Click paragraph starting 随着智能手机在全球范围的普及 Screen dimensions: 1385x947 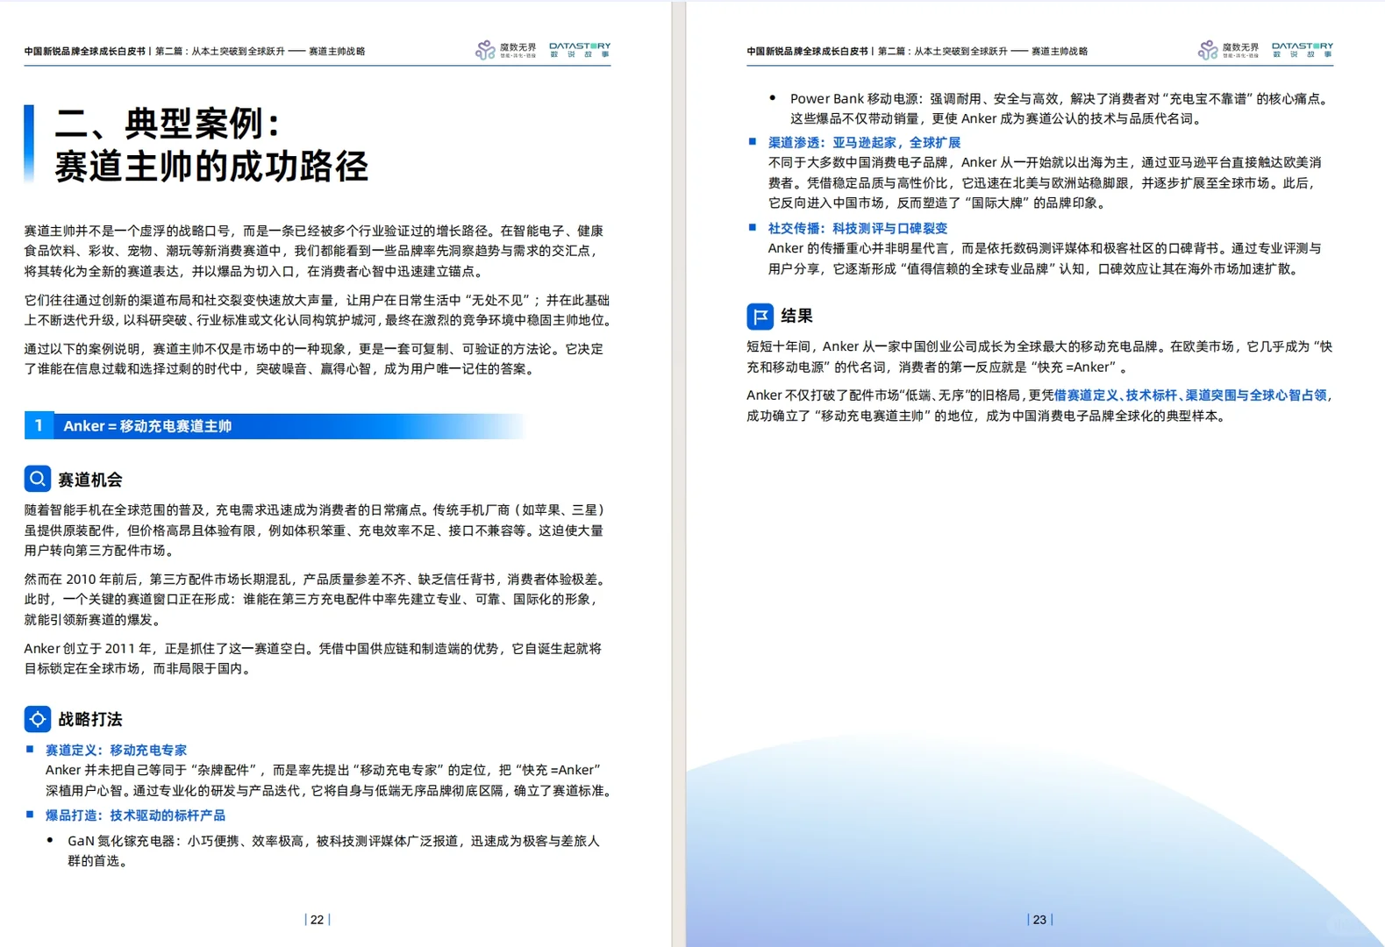(314, 530)
